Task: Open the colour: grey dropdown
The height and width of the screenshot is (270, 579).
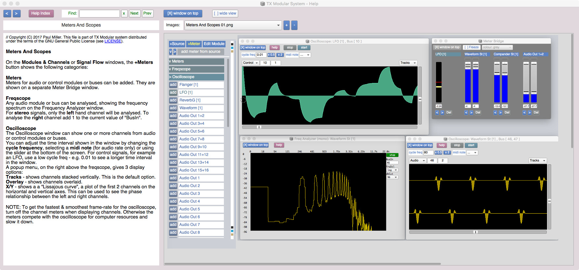Action: 497,47
